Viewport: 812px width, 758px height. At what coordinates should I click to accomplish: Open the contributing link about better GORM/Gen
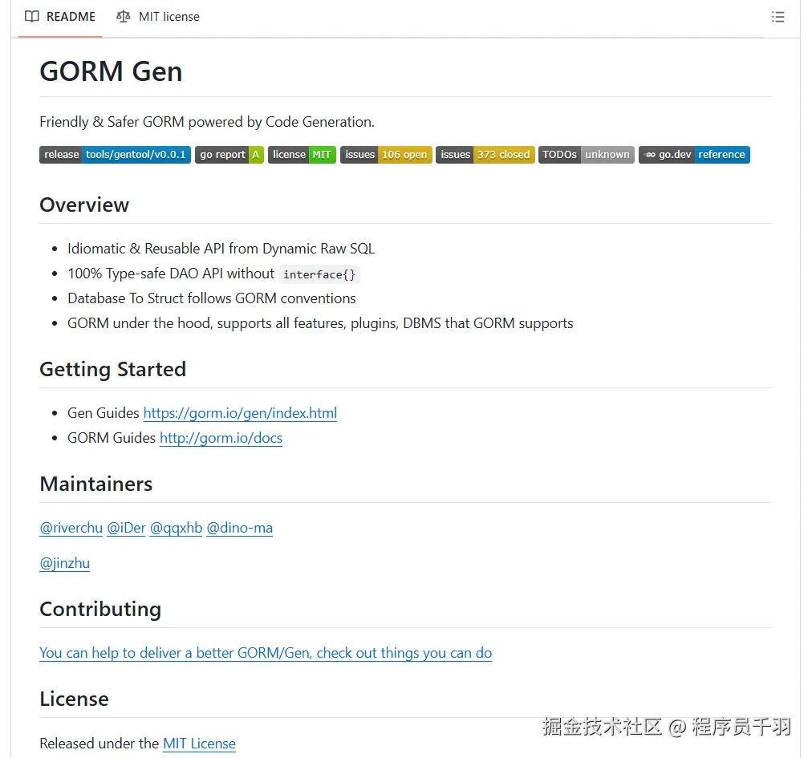(x=266, y=654)
